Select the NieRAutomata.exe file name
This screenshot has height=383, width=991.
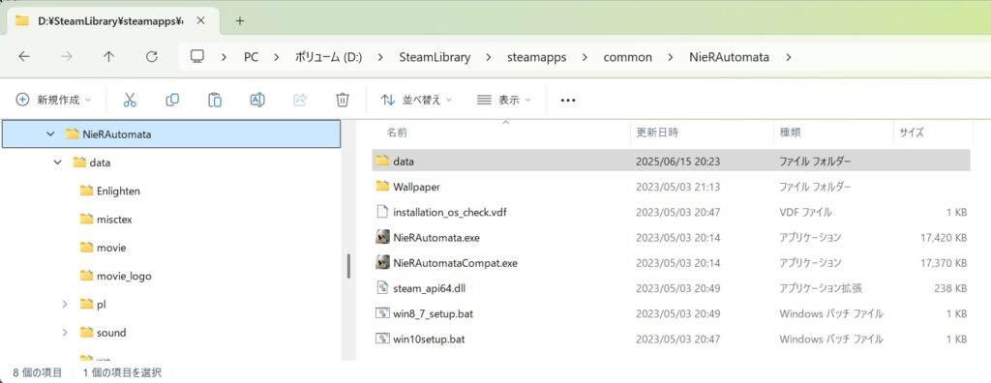pos(436,238)
